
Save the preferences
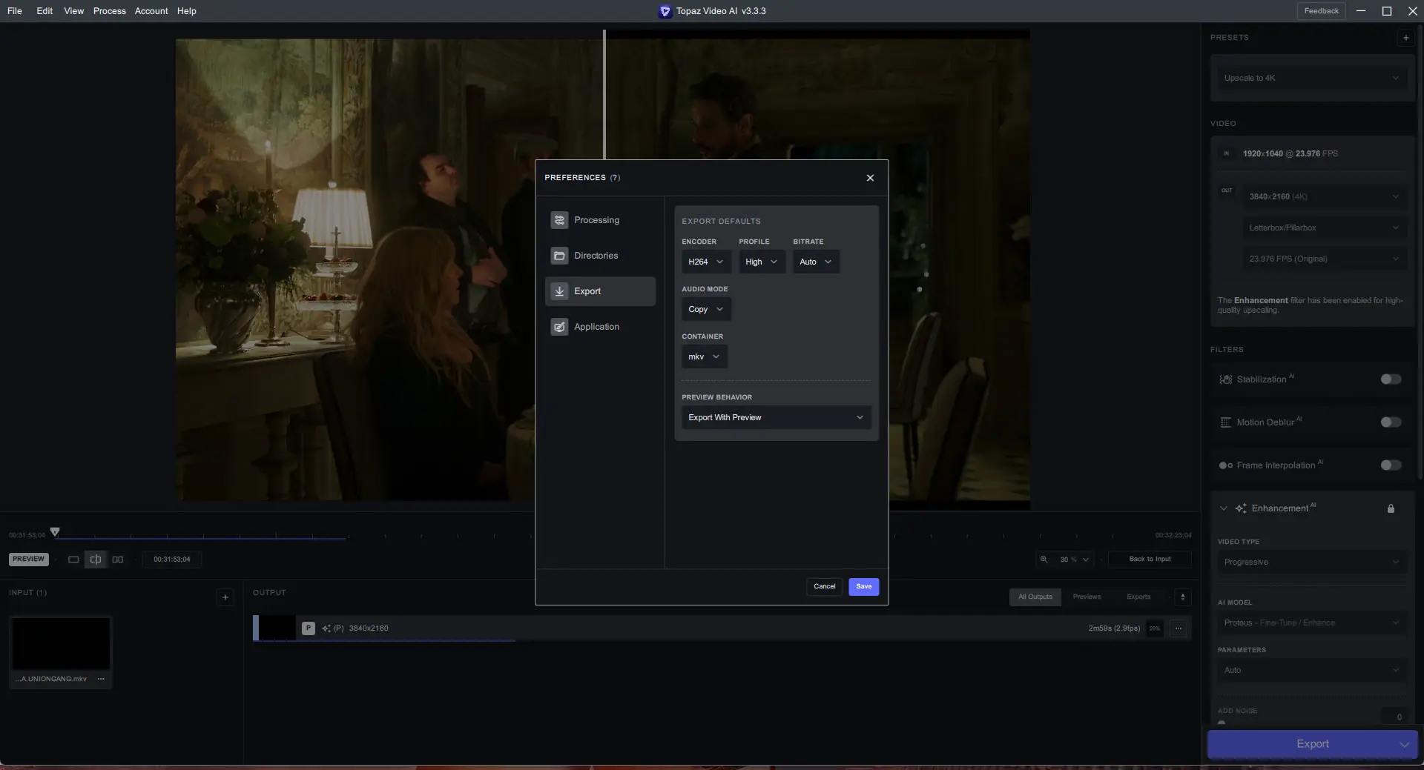(x=863, y=586)
